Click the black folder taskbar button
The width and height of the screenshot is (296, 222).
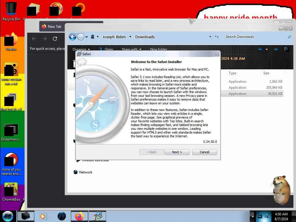coord(26,216)
